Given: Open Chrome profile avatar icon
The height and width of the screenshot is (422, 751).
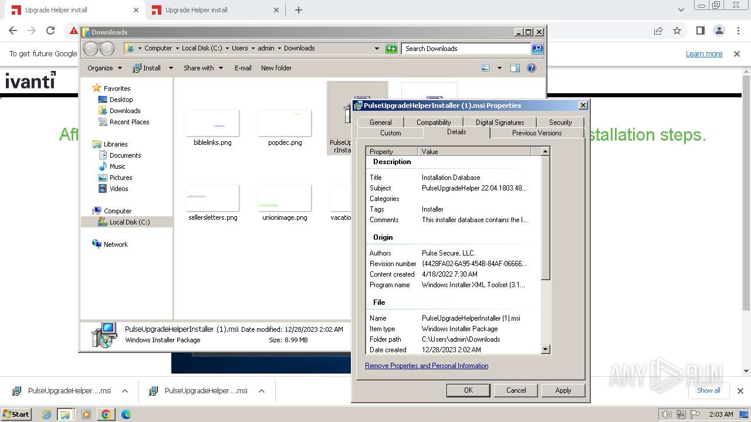Looking at the screenshot, I should pos(719,30).
